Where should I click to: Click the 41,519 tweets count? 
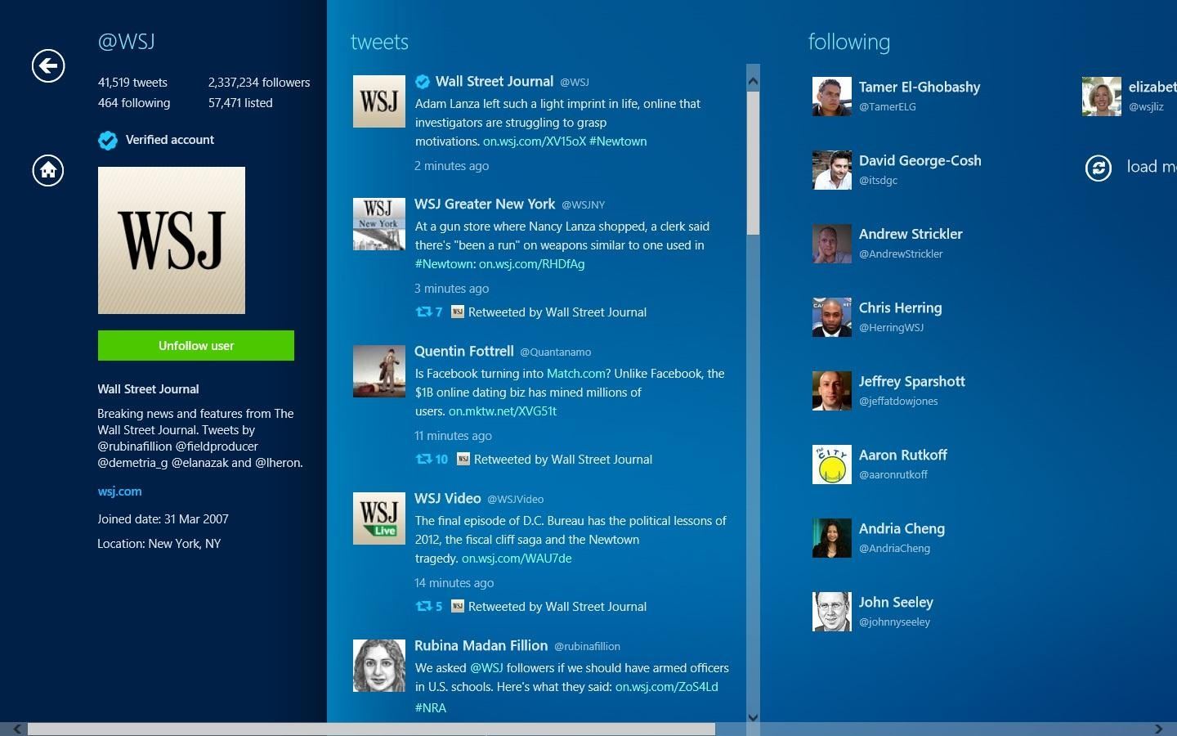pyautogui.click(x=132, y=83)
